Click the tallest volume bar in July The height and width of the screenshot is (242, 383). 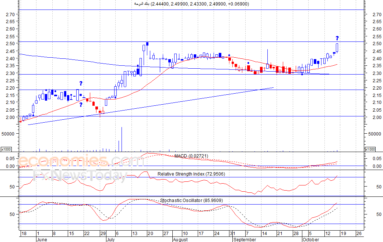point(122,139)
